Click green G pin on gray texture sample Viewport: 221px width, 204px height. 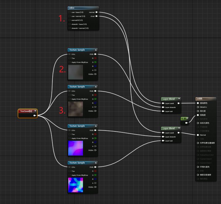pyautogui.click(x=95, y=62)
